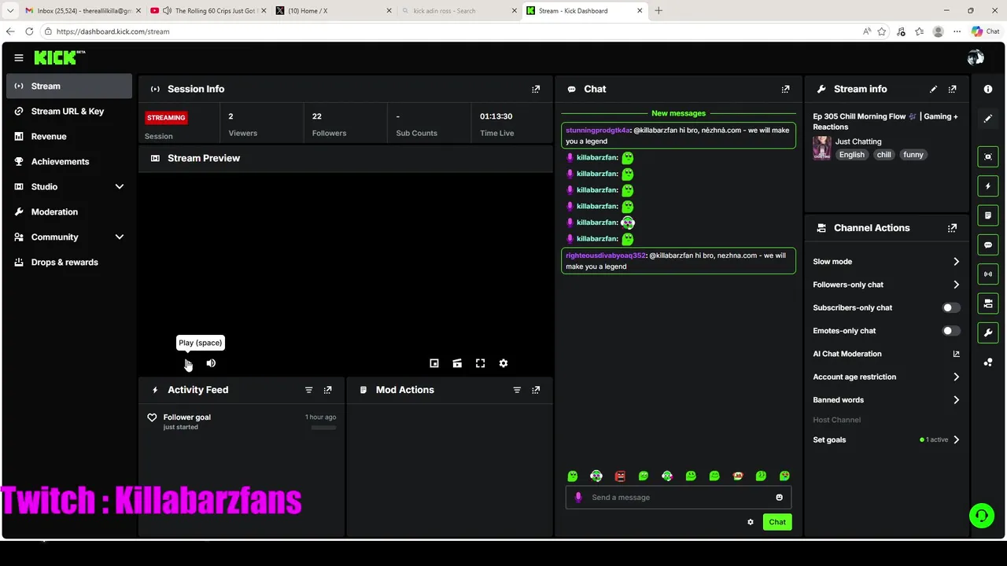Select Stream in the sidebar

pos(69,86)
